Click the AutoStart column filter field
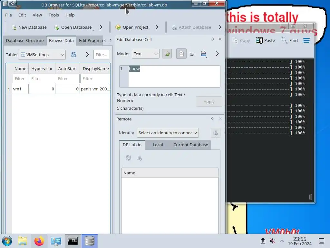This screenshot has width=330, height=248. [68, 78]
